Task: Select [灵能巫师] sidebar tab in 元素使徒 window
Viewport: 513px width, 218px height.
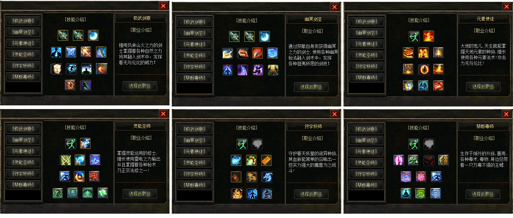Action: tap(367, 55)
